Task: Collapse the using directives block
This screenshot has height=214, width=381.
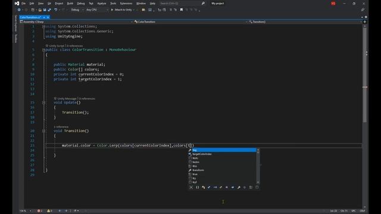Action: [x=43, y=26]
